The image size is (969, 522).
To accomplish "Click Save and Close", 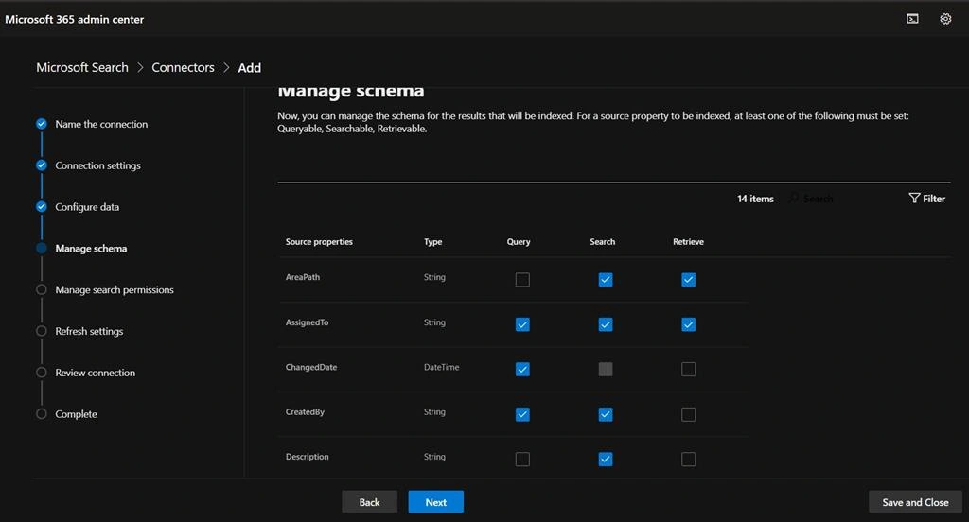I will (x=915, y=501).
